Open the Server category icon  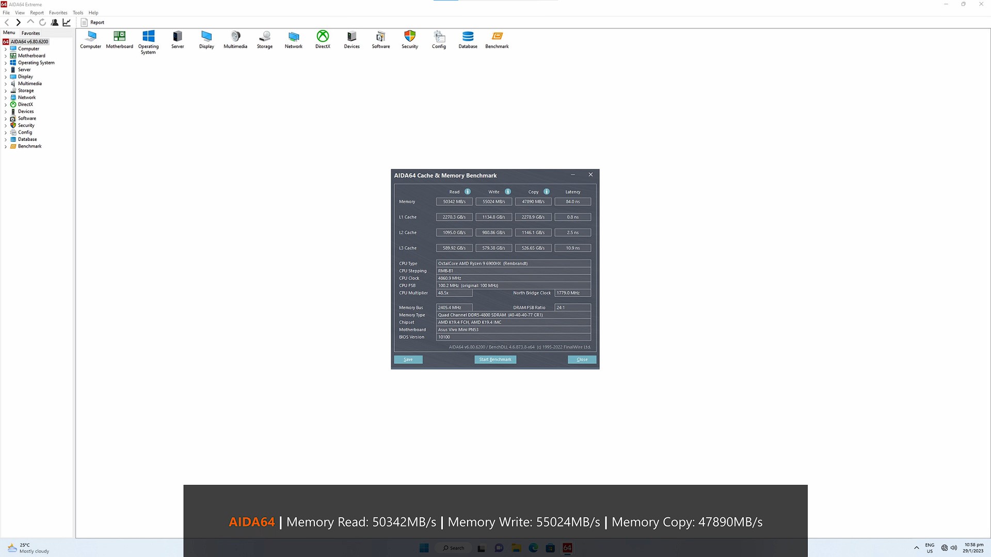(x=178, y=40)
